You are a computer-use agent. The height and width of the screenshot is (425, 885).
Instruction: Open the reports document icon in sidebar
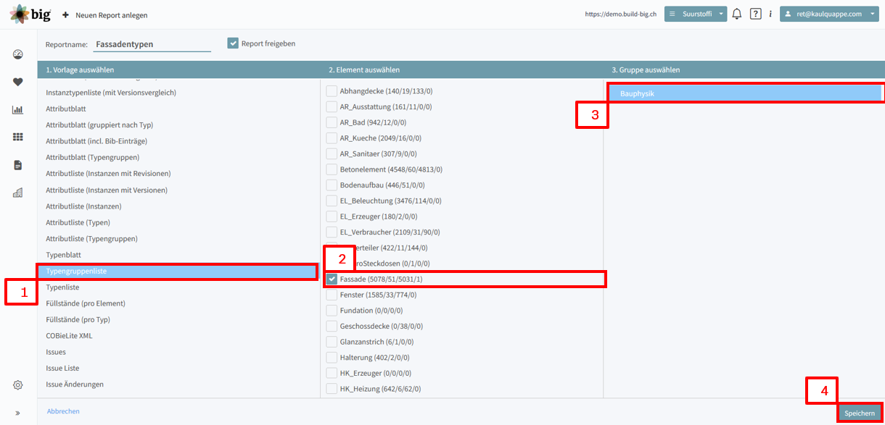tap(18, 165)
